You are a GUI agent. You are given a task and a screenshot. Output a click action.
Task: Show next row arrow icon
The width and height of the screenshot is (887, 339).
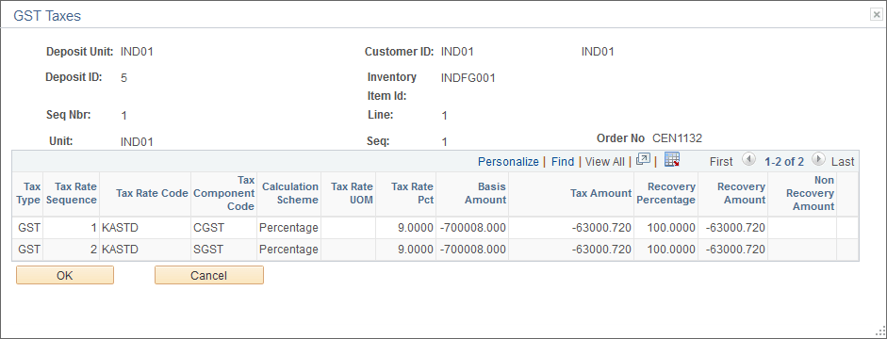(818, 160)
